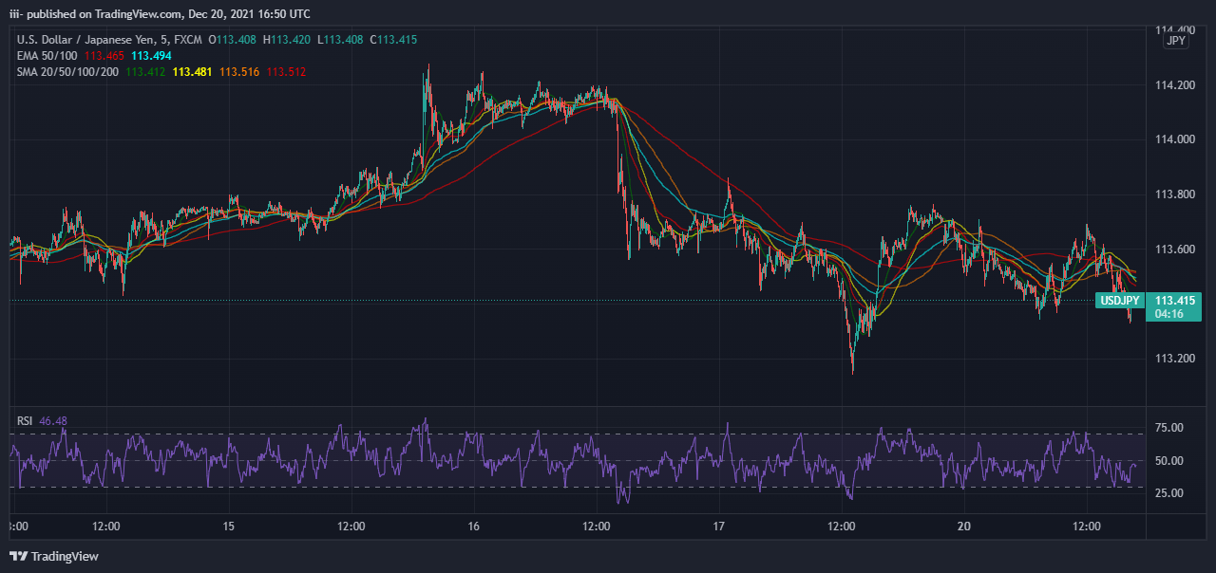Click the SMA value 113.481 in yellow

(192, 72)
